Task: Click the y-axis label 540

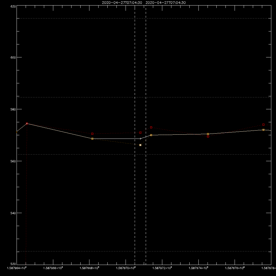Action: 13,213
